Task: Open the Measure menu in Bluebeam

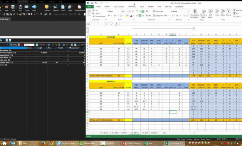Action: click(x=42, y=2)
